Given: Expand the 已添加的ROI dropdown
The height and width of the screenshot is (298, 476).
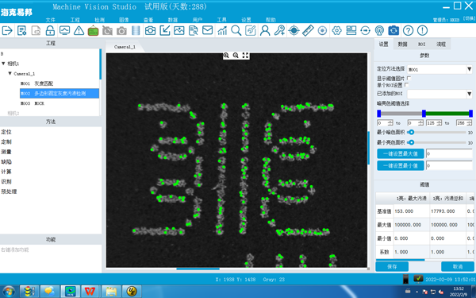Looking at the screenshot, I should point(440,94).
